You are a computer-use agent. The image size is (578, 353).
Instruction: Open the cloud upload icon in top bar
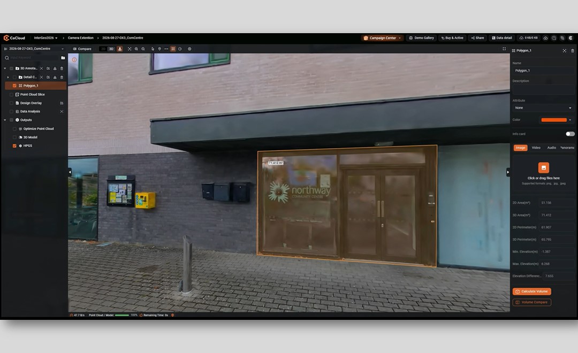point(545,38)
